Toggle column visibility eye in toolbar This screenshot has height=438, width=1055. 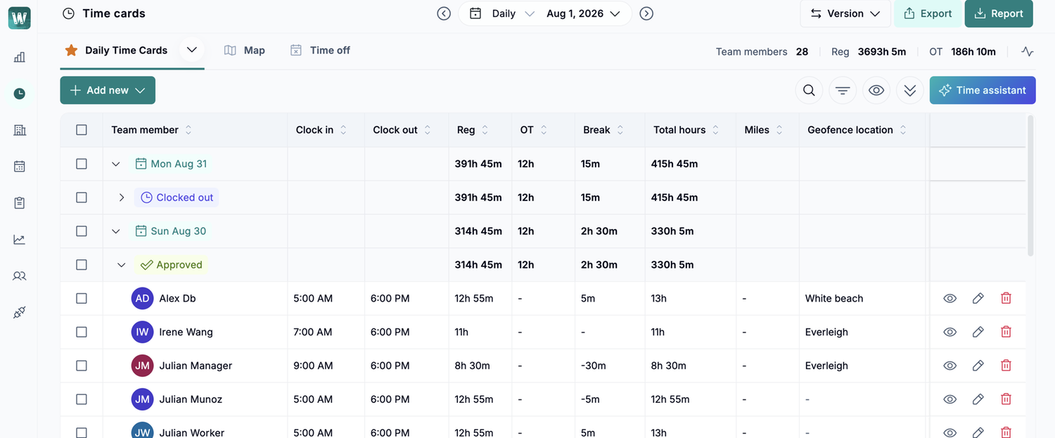[876, 90]
